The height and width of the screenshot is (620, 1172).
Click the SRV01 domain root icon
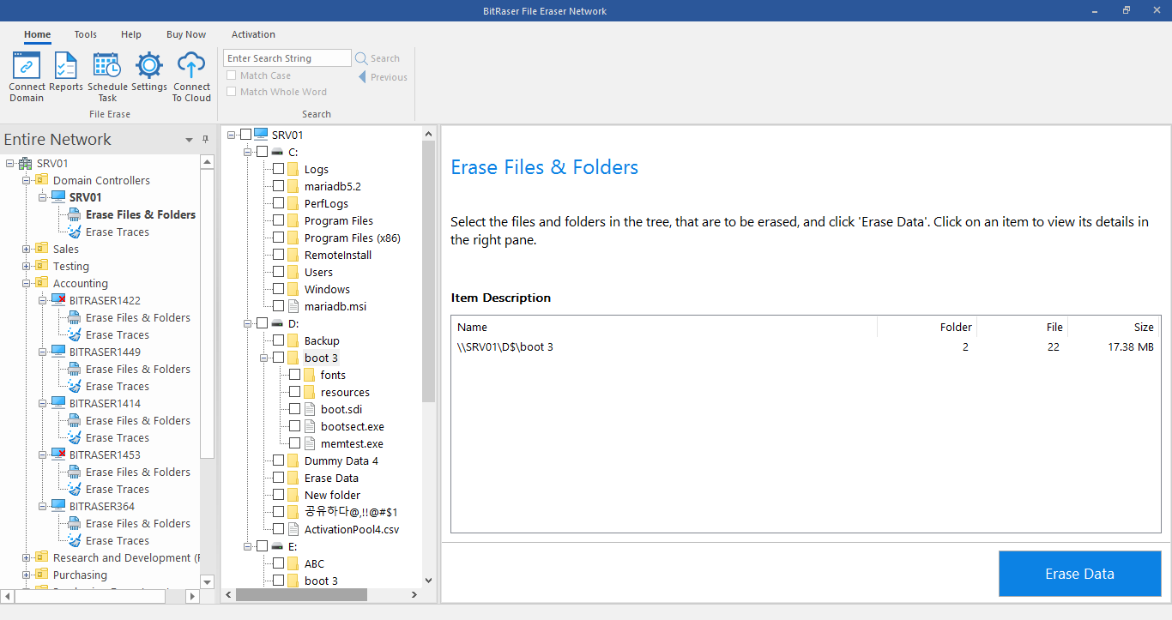tap(25, 163)
